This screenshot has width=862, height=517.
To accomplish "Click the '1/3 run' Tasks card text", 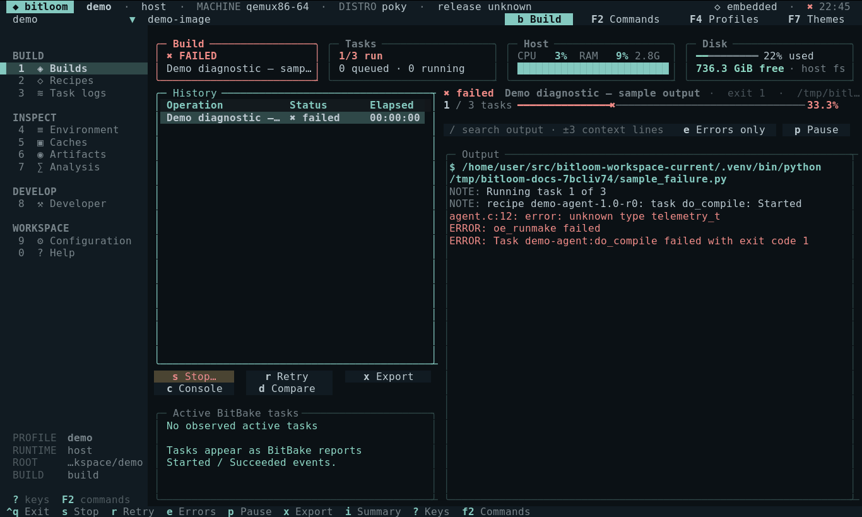I will 360,56.
